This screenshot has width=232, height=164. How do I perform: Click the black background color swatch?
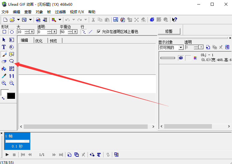coord(11,96)
